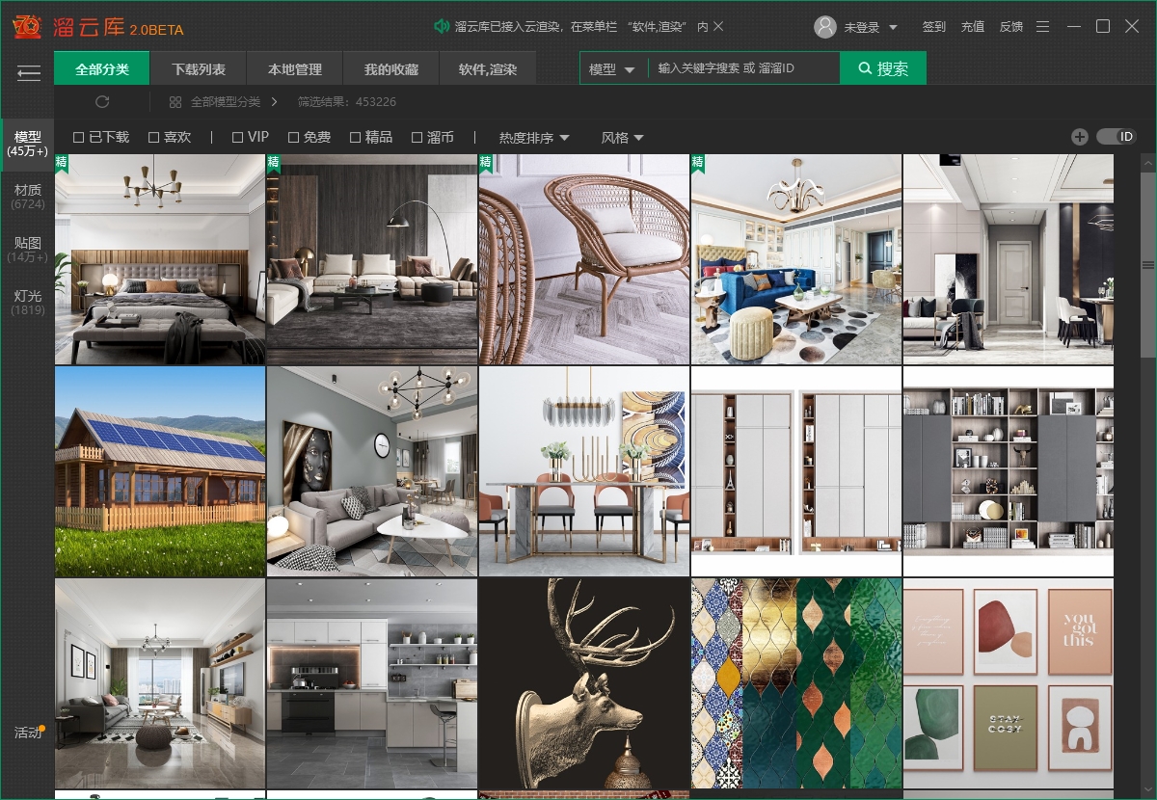Check the 已下载 filter checkbox

click(x=79, y=138)
